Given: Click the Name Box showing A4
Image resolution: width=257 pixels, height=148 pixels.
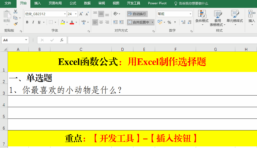Looking at the screenshot, I should point(13,40).
